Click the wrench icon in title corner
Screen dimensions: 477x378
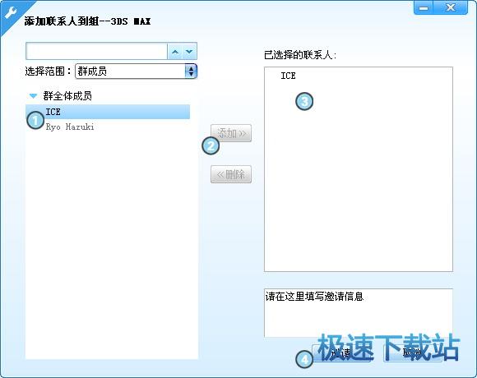11,13
